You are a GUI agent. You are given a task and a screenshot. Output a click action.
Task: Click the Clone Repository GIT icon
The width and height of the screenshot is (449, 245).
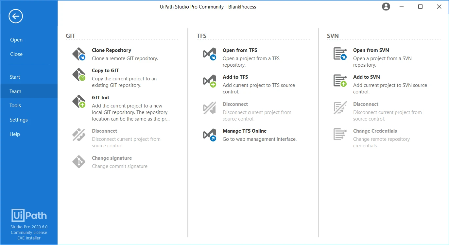79,54
